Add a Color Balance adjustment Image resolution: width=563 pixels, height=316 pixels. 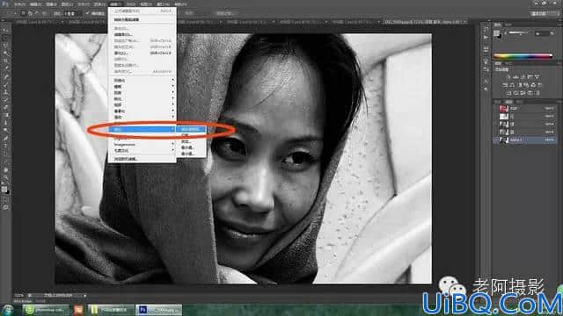point(512,85)
